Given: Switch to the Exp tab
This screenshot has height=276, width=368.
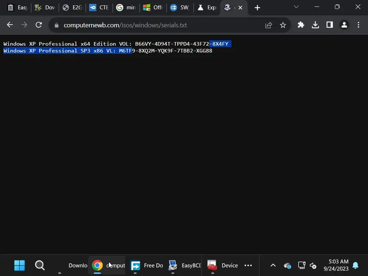Looking at the screenshot, I should [x=207, y=8].
